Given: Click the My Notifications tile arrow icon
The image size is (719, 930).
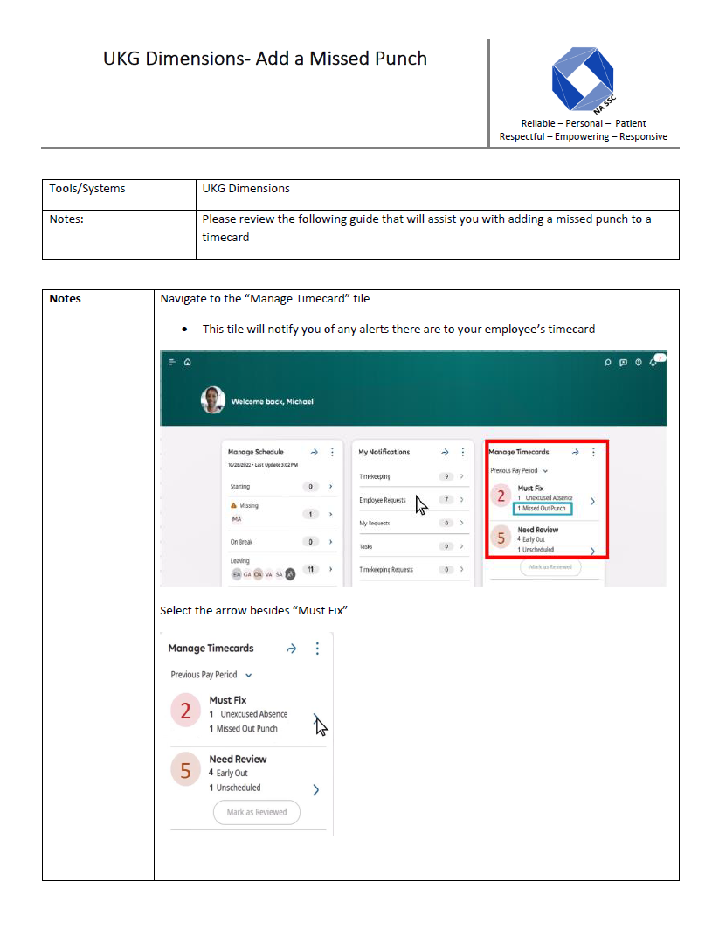Looking at the screenshot, I should 445,452.
